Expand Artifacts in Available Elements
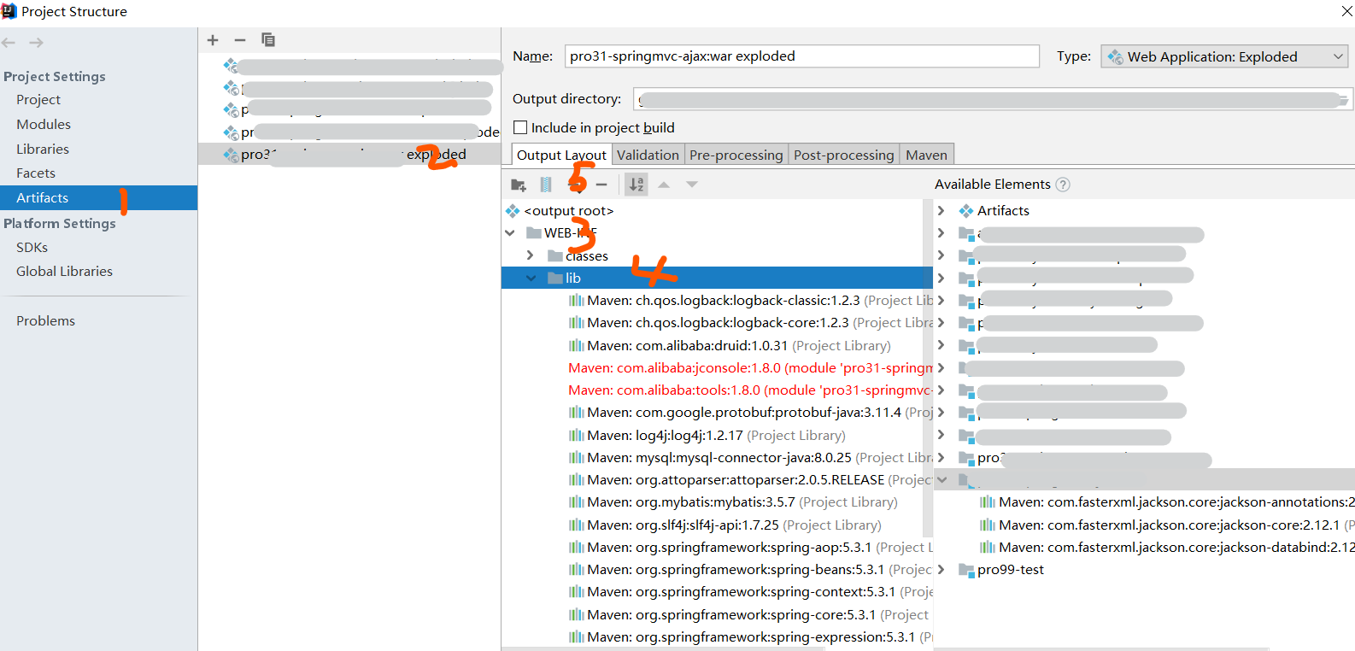Screen dimensions: 1355x651 pos(941,211)
